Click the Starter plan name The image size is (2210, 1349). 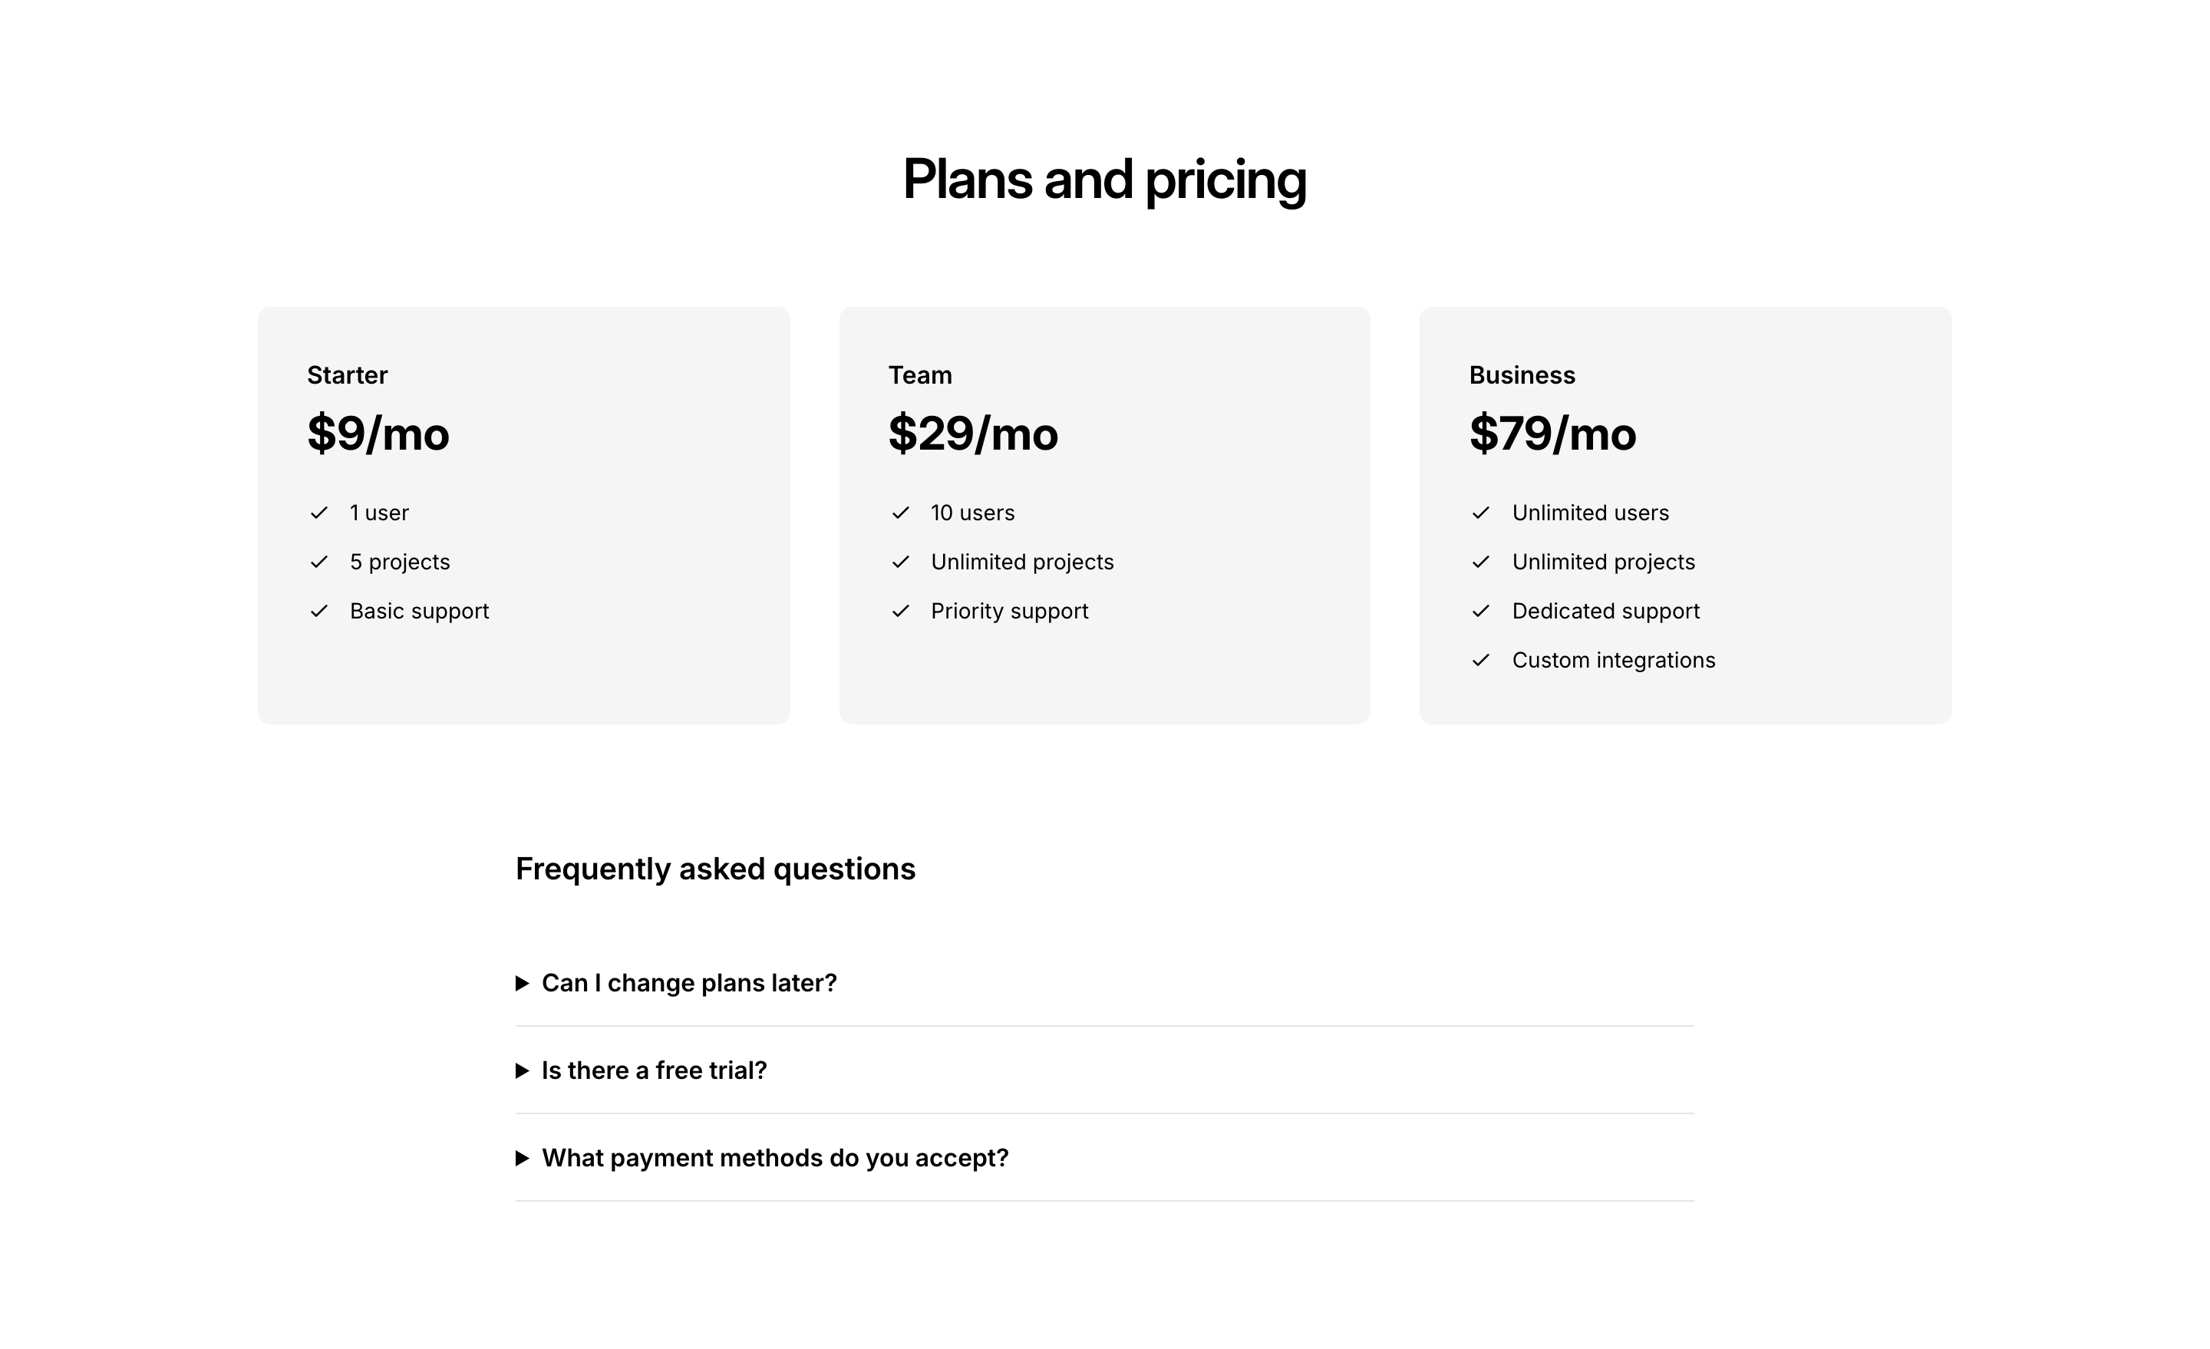point(347,375)
